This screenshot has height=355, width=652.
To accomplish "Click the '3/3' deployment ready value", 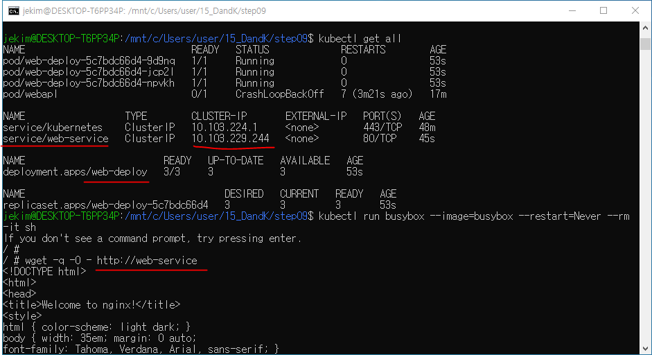I will tap(172, 172).
